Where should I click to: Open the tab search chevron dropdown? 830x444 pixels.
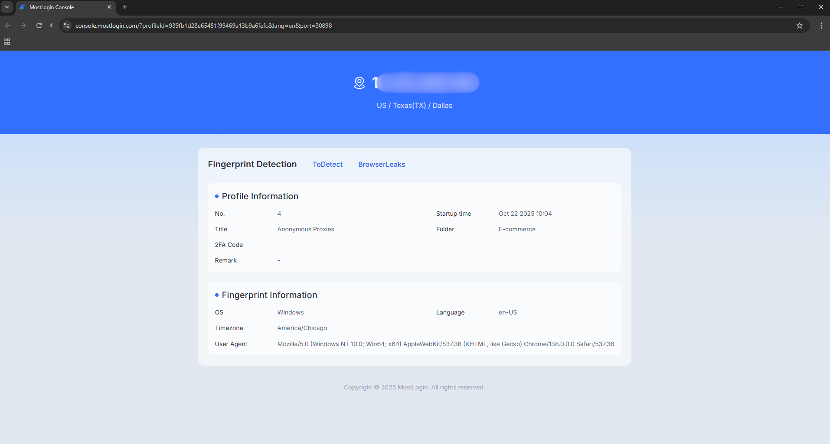tap(7, 7)
